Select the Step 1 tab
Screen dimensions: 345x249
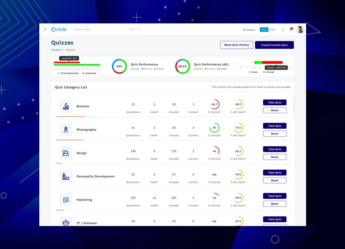click(264, 30)
